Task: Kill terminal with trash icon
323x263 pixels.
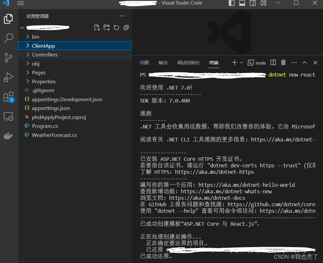Action: [283, 62]
